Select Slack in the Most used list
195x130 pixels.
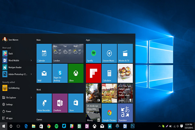(x=10, y=54)
